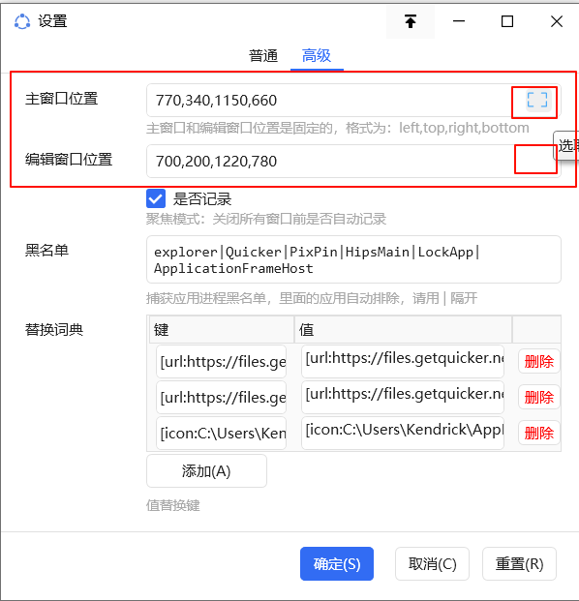Click the 取消(C) button
The image size is (579, 601).
(x=432, y=563)
